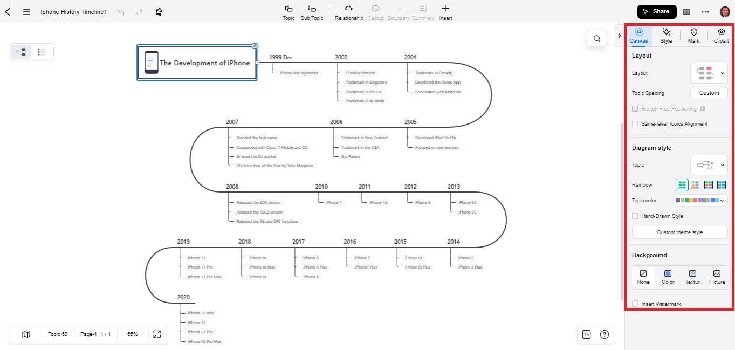Go back with the left arrow

coord(8,11)
